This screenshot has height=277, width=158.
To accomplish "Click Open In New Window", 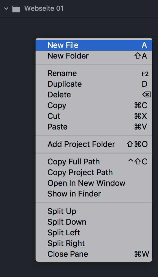I will [x=94, y=183].
